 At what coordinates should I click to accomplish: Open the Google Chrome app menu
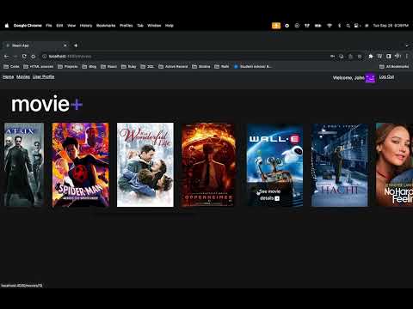click(28, 26)
